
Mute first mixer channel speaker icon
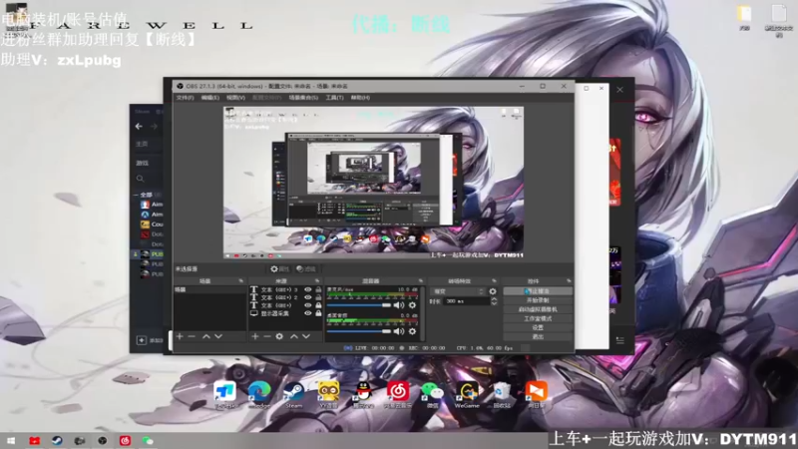[398, 305]
